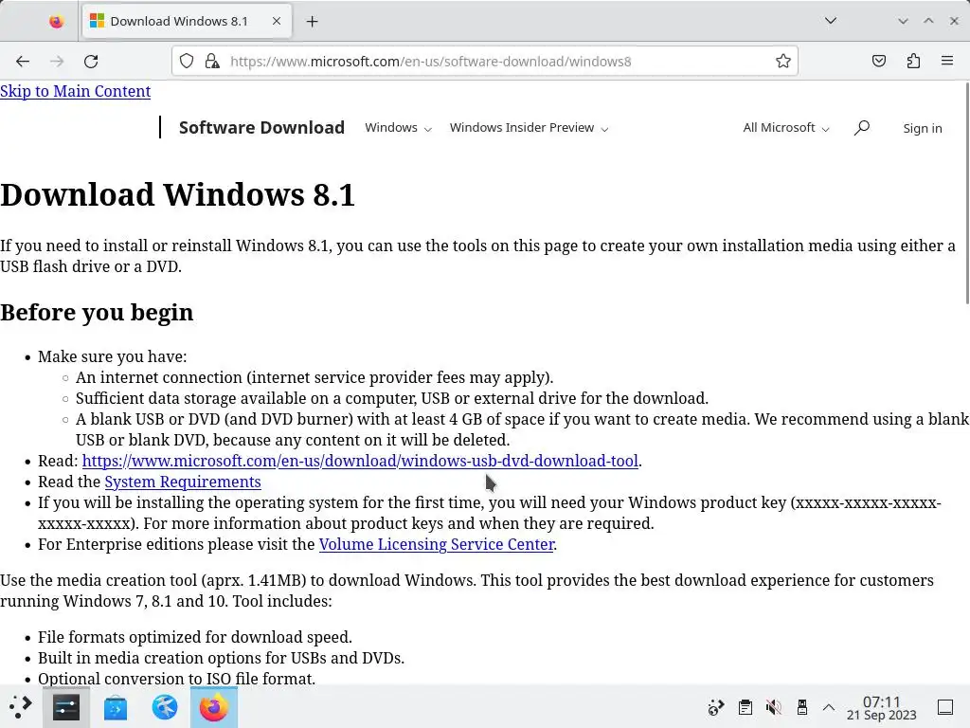The height and width of the screenshot is (728, 970).
Task: Open a new tab with plus button
Action: tap(313, 22)
